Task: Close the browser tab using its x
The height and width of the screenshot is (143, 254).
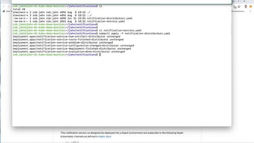Action: (x=239, y=1)
